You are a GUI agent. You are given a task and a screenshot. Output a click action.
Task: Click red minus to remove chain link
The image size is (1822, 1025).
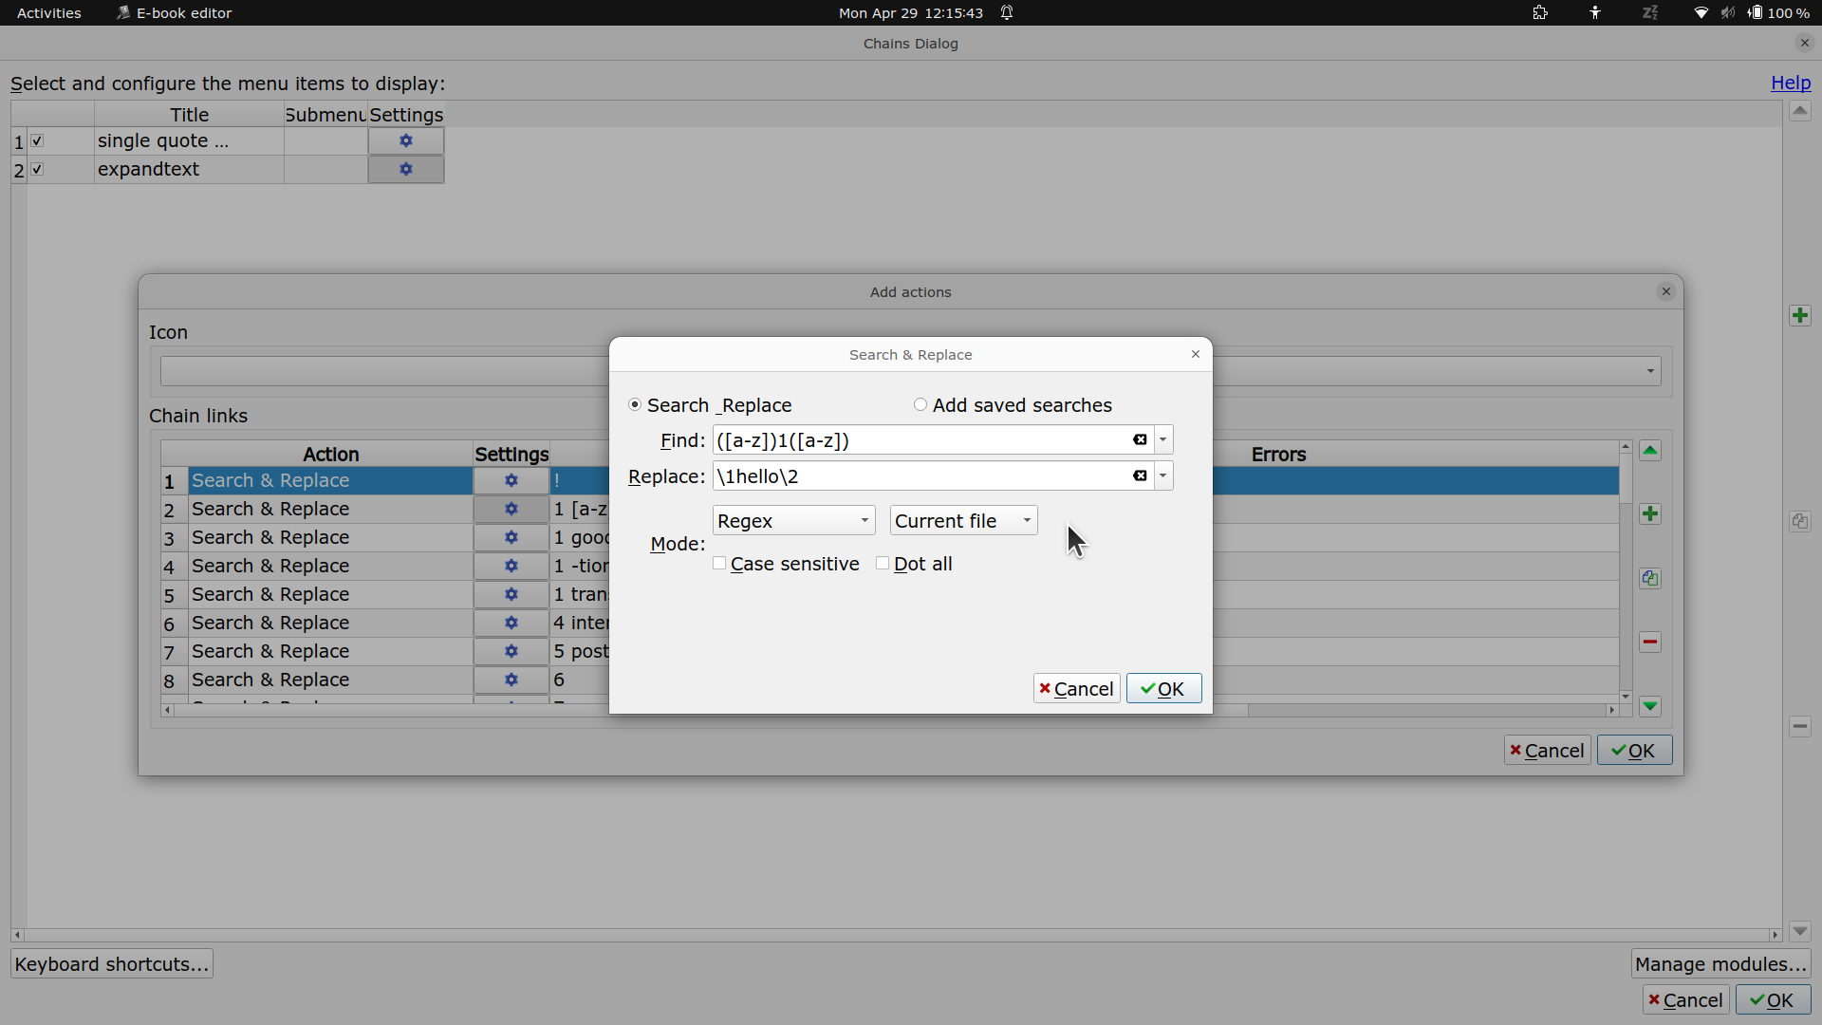(1650, 642)
